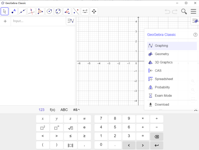Switch keyboard to the ABC tab

point(64,110)
